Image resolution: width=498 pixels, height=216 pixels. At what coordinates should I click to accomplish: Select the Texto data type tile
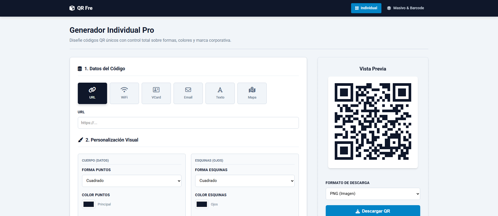pyautogui.click(x=220, y=93)
